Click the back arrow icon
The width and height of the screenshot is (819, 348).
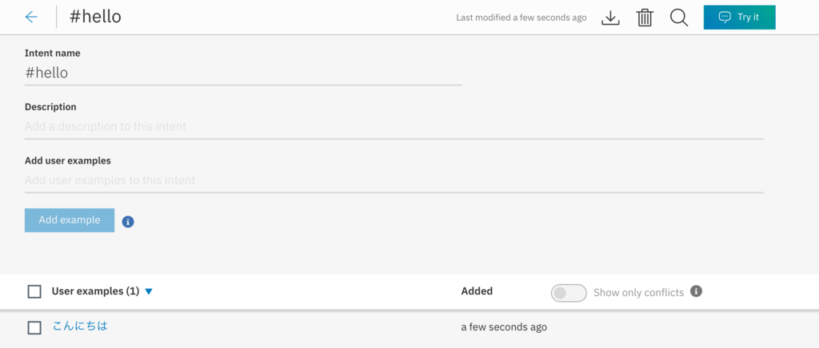click(x=31, y=17)
